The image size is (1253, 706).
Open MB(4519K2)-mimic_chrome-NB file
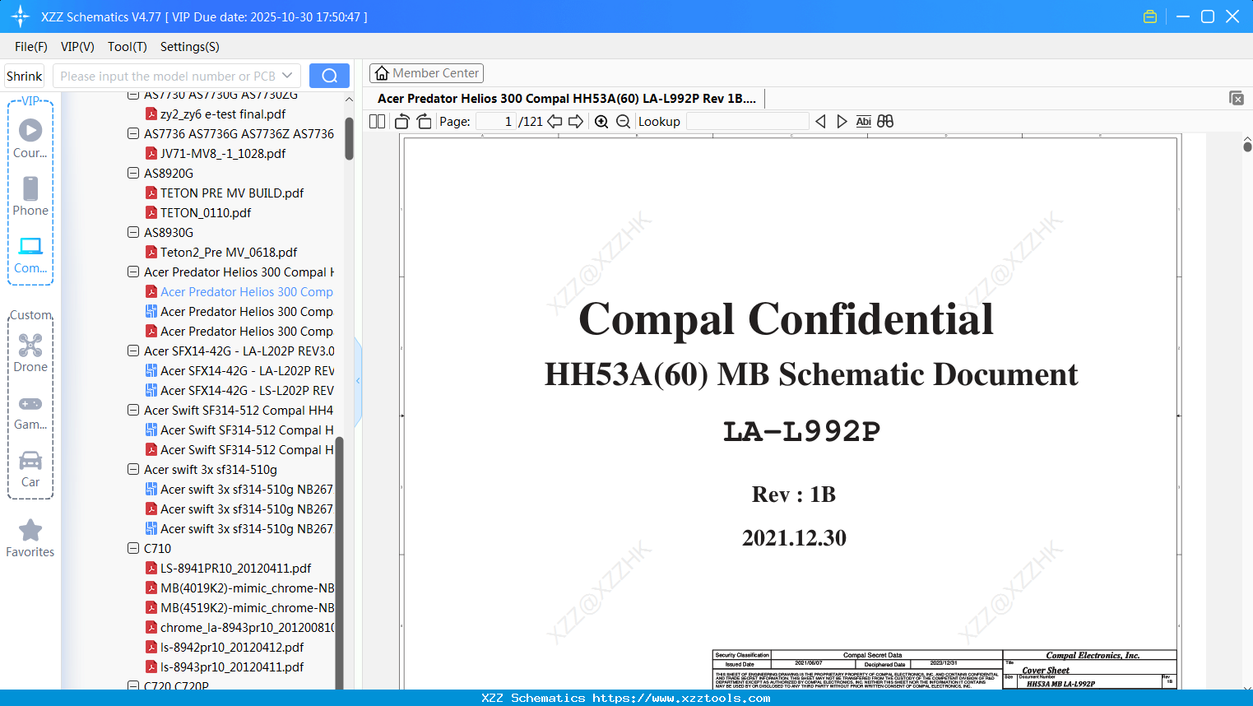coord(239,607)
